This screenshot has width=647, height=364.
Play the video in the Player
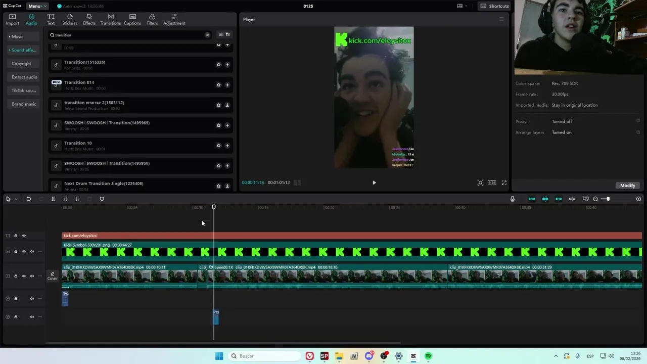374,183
